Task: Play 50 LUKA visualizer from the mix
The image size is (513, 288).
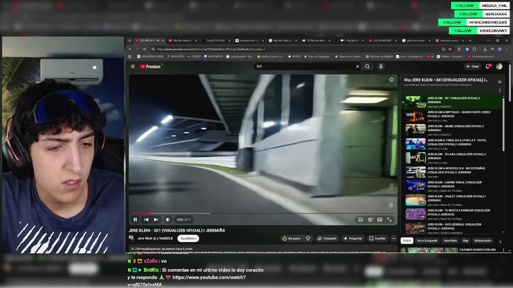Action: pos(453,158)
